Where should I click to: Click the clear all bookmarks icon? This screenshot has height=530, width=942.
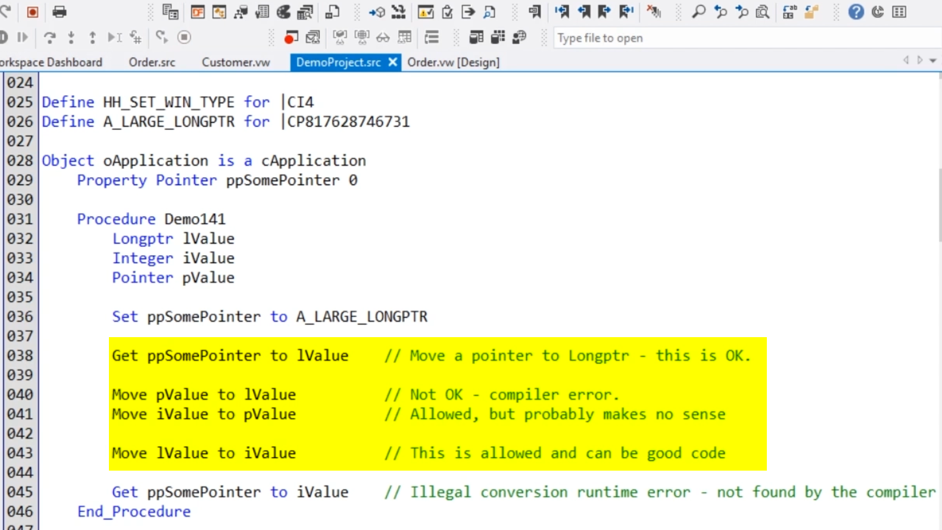(x=654, y=12)
